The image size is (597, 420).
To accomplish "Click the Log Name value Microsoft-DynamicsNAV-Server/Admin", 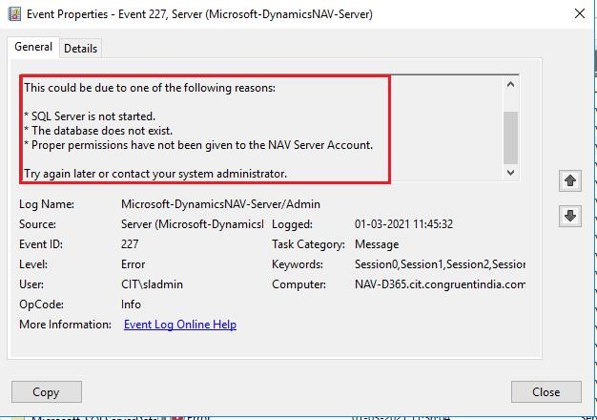I will [x=220, y=204].
